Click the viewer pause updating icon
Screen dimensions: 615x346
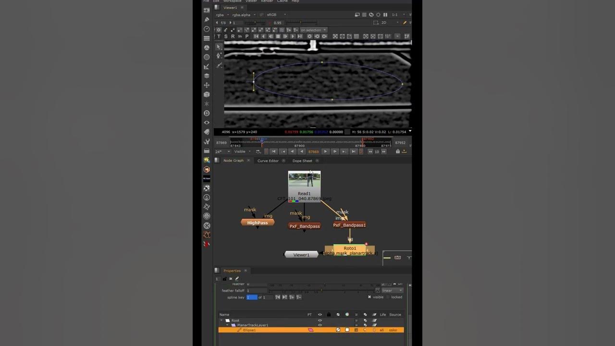coord(385,15)
